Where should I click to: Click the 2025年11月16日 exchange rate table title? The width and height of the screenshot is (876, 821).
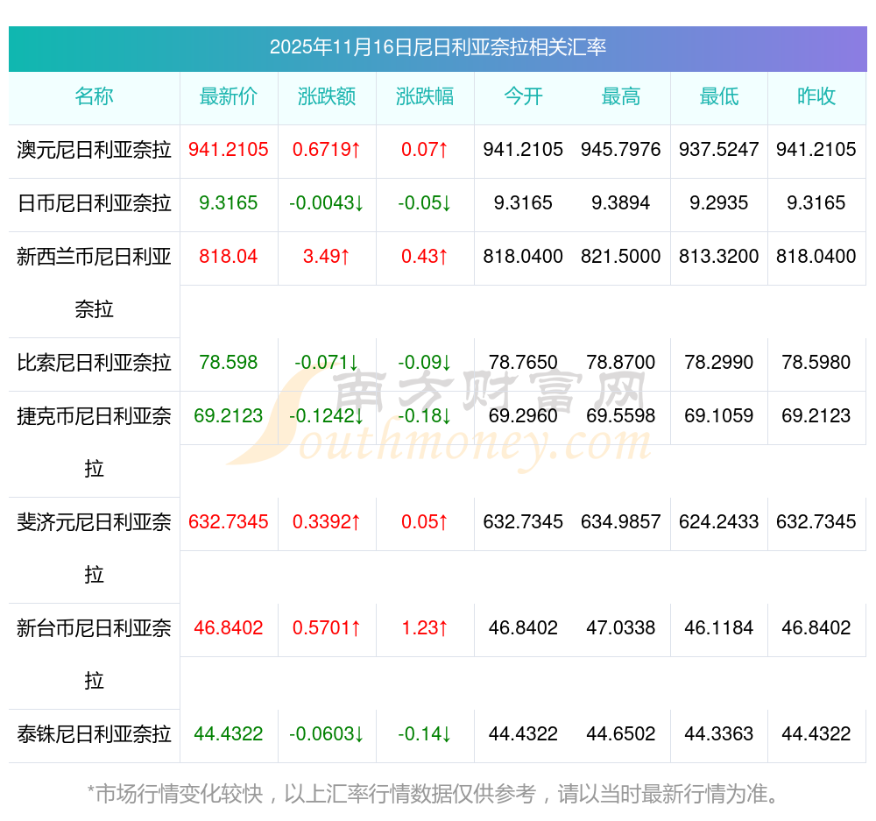(438, 47)
